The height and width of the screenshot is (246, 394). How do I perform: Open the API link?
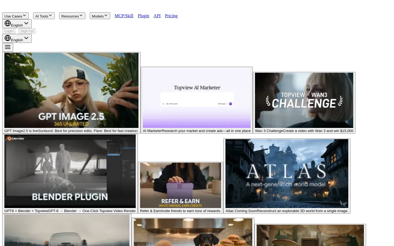pos(157,16)
